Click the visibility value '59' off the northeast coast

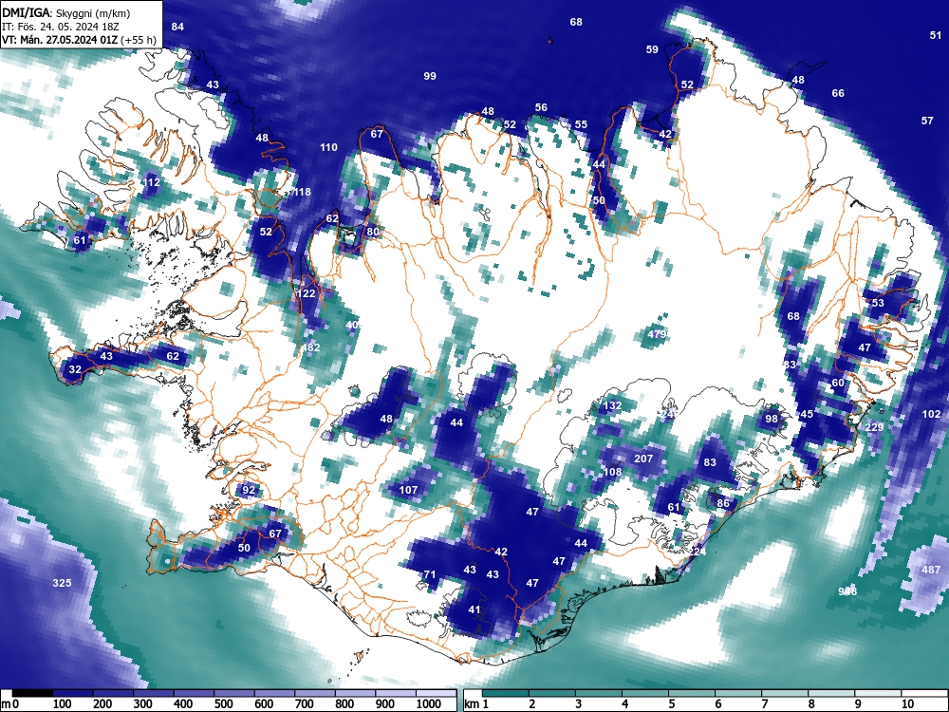[652, 49]
